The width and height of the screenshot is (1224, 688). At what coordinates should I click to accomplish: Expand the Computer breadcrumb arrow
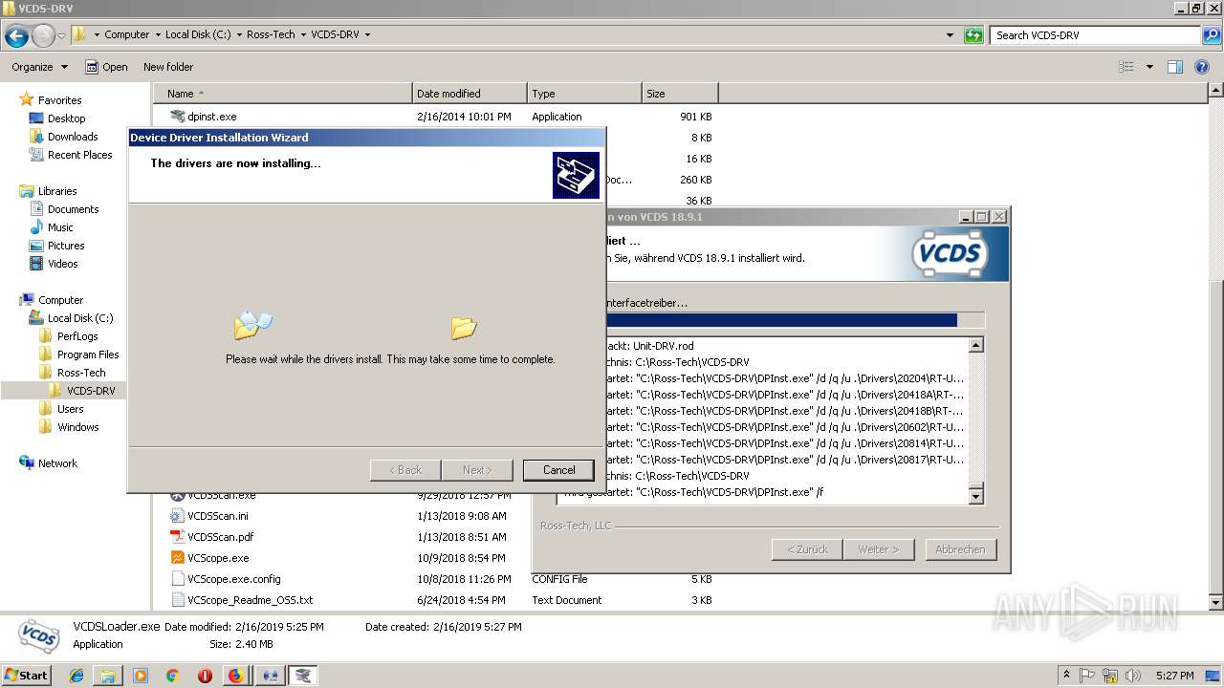pos(157,35)
